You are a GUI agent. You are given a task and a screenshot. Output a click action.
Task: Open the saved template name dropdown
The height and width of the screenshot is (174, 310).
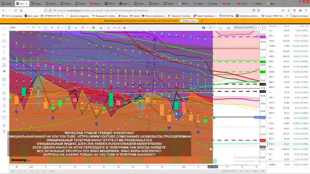(x=246, y=28)
